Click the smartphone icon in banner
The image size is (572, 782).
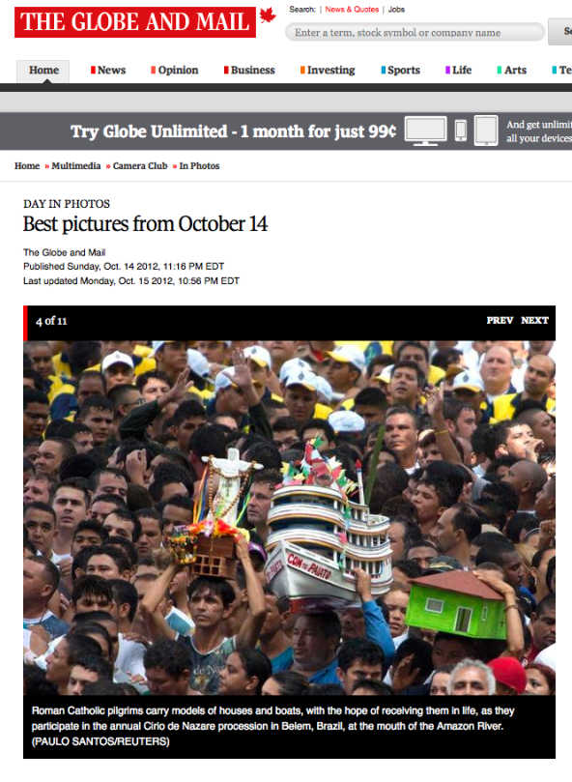tap(461, 130)
